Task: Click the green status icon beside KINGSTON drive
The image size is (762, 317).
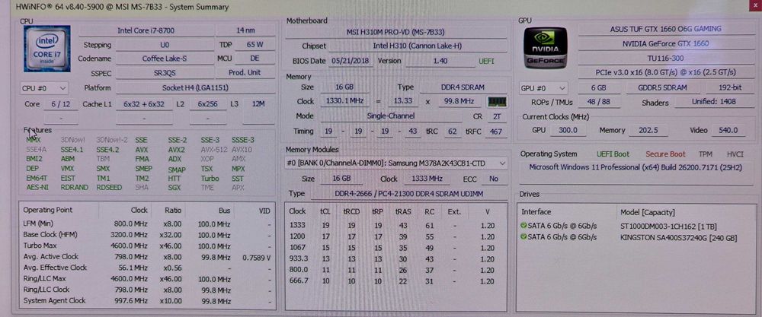Action: 523,237
